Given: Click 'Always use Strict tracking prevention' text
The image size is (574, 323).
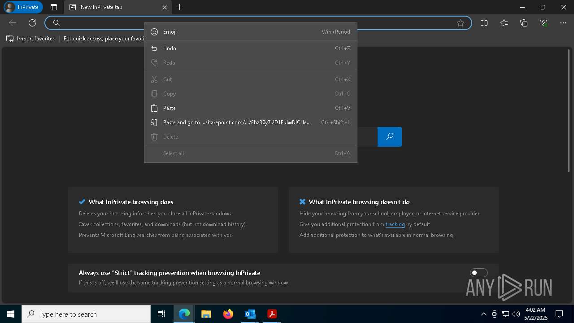Looking at the screenshot, I should click(x=170, y=273).
